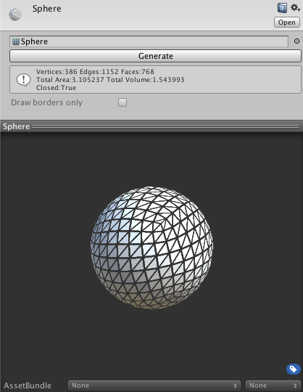Click the object picker circle icon
The height and width of the screenshot is (392, 303).
(296, 41)
